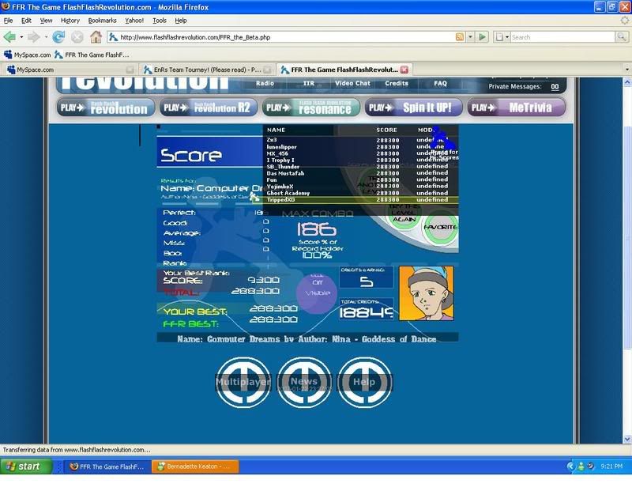Click the Firefox Back arrow button
The height and width of the screenshot is (491, 632).
pos(10,36)
